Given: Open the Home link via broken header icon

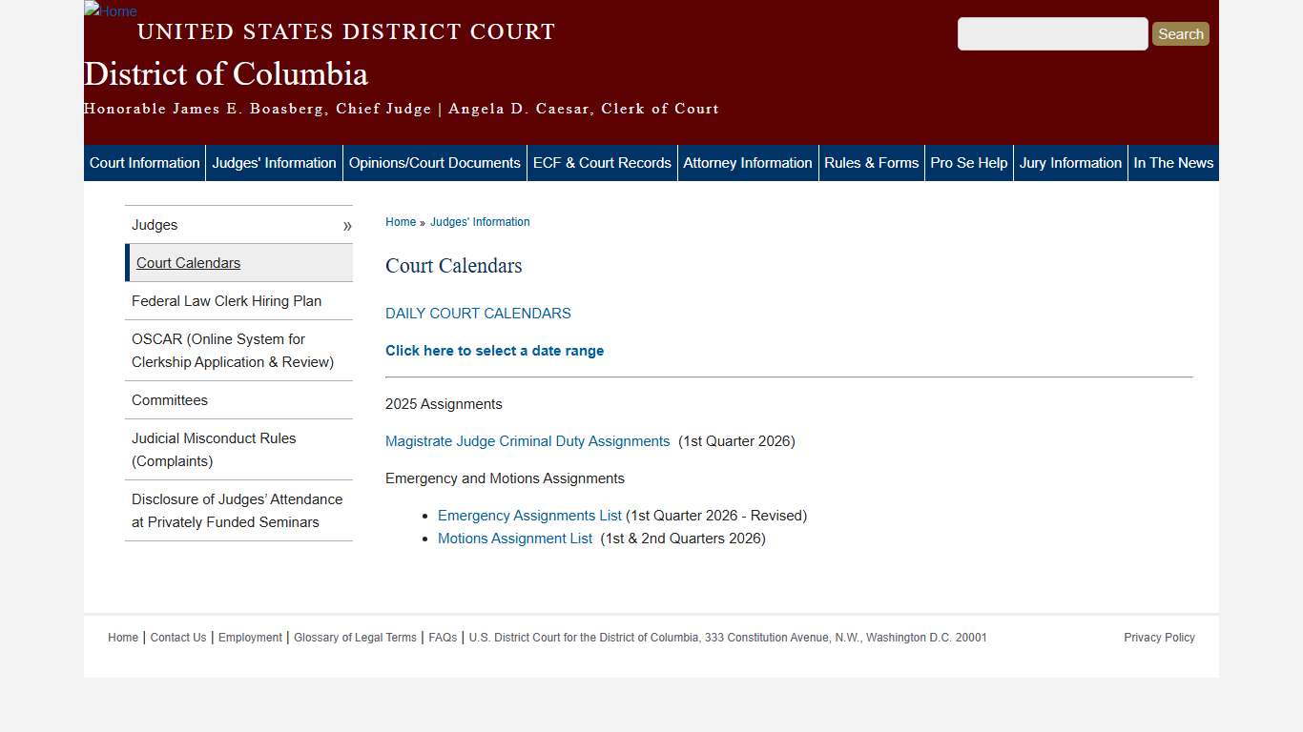Looking at the screenshot, I should pos(110,11).
